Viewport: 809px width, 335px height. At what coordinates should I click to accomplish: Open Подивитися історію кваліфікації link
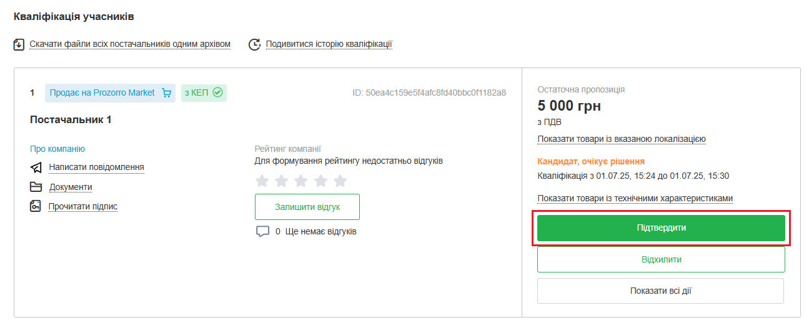tap(329, 44)
